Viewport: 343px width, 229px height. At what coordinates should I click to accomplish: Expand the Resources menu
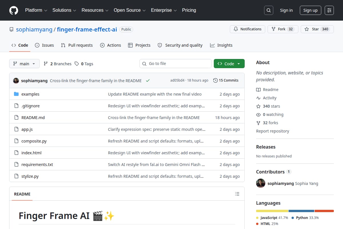click(95, 10)
